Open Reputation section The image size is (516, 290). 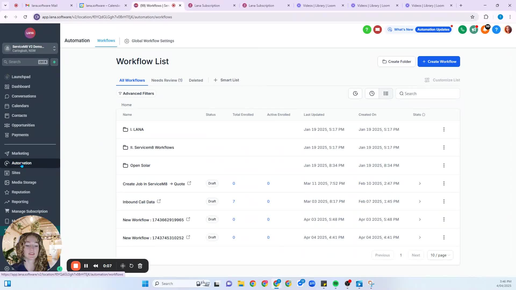(21, 192)
